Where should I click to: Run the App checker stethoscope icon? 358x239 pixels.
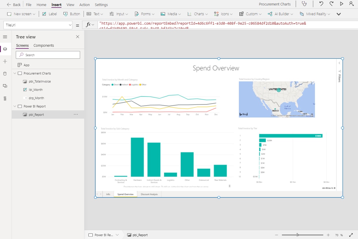pyautogui.click(x=304, y=4)
